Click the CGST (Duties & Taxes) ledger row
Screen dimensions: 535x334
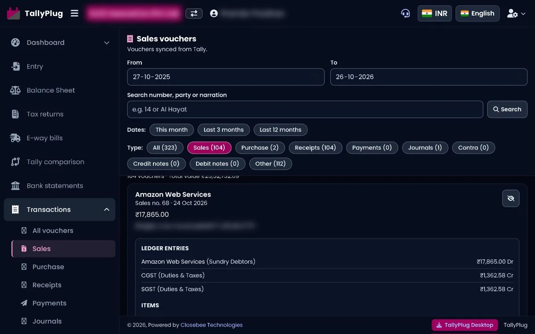[x=327, y=276]
